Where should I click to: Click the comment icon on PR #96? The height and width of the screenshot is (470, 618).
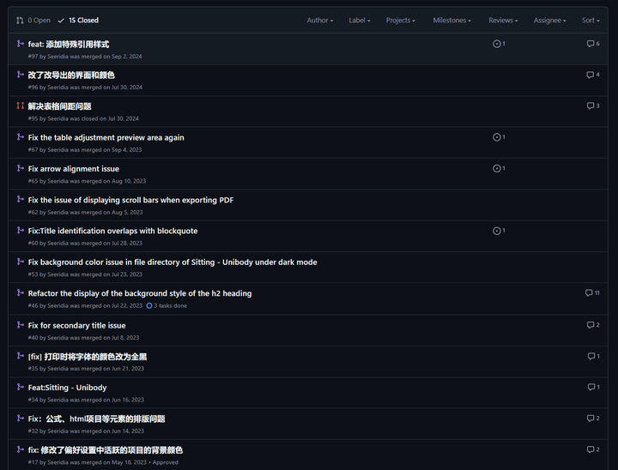pyautogui.click(x=592, y=75)
